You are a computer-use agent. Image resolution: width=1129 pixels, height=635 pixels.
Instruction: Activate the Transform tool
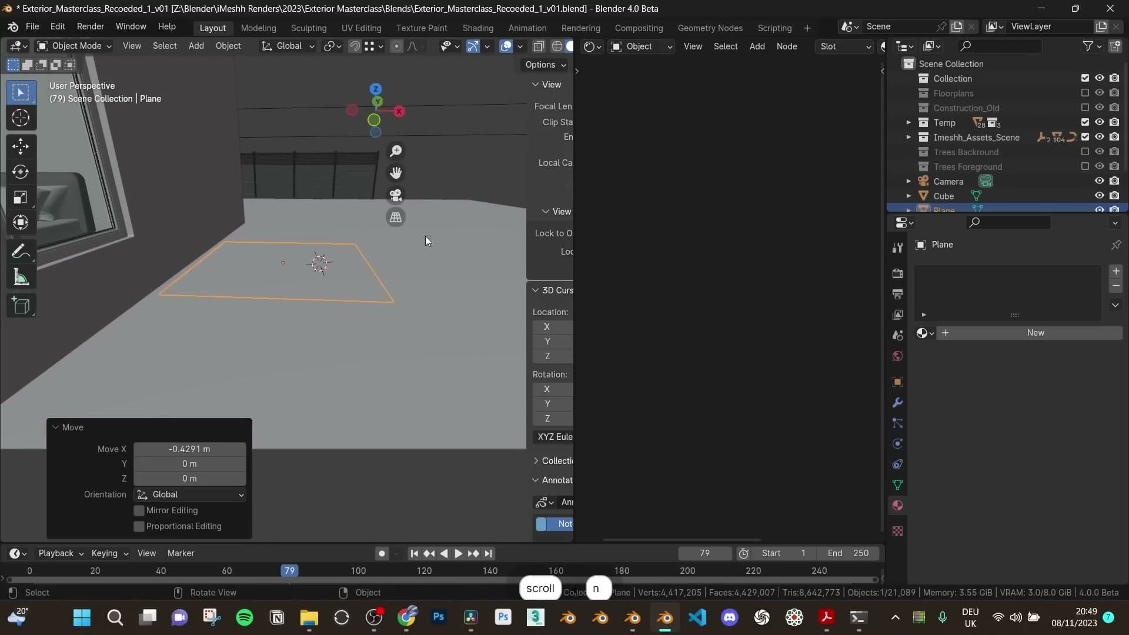click(21, 222)
